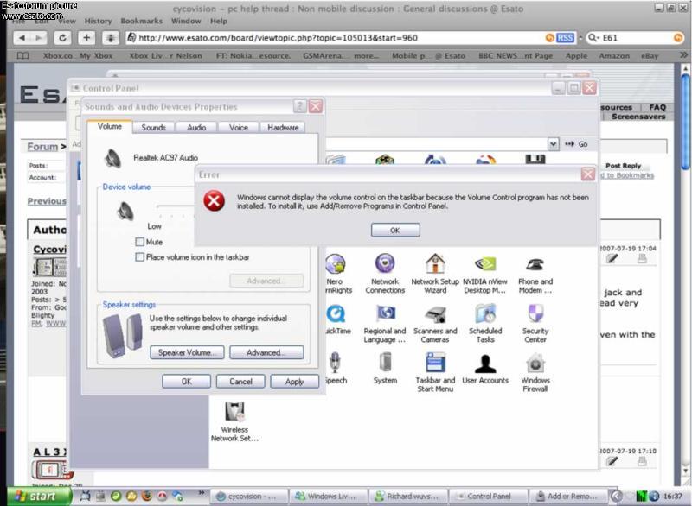Open the BBC NEWS bookmark
The width and height of the screenshot is (692, 506).
click(516, 56)
